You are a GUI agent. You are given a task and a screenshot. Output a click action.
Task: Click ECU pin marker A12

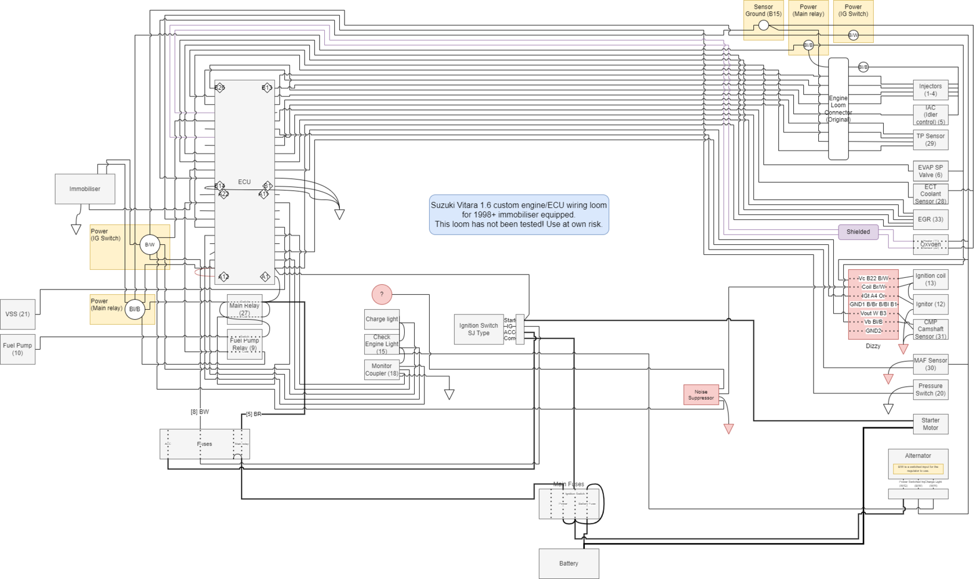(x=224, y=277)
